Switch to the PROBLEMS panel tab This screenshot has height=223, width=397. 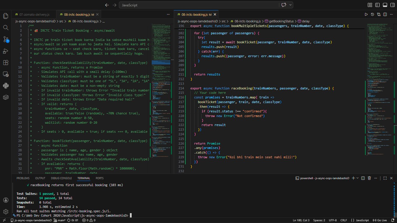tap(23, 178)
